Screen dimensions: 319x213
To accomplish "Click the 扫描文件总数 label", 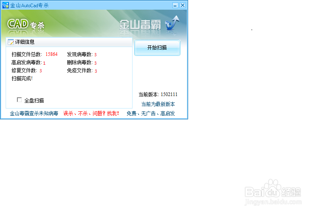I will (x=27, y=54).
